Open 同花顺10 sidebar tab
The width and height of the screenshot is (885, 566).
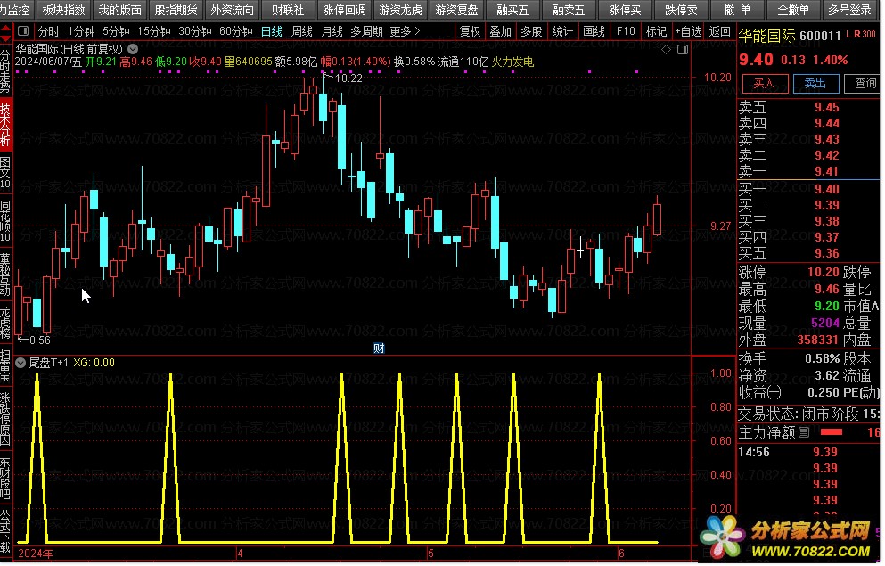[x=5, y=220]
